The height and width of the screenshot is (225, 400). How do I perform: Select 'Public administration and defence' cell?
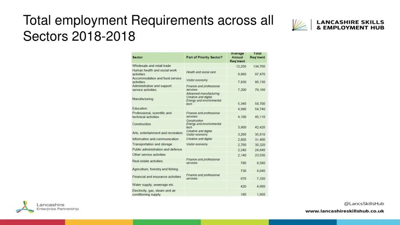pos(157,150)
